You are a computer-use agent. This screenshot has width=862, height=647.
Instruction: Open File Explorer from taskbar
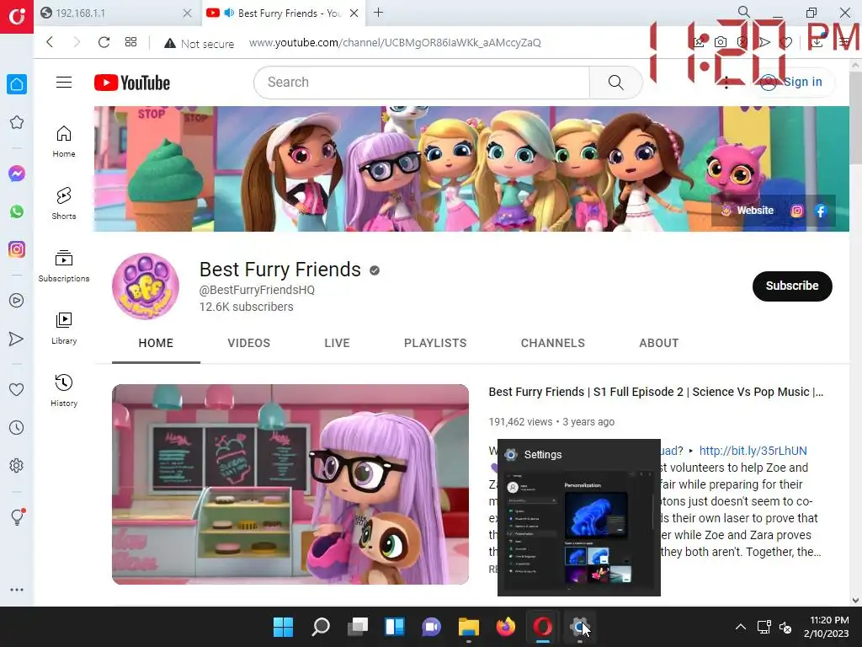tap(468, 627)
